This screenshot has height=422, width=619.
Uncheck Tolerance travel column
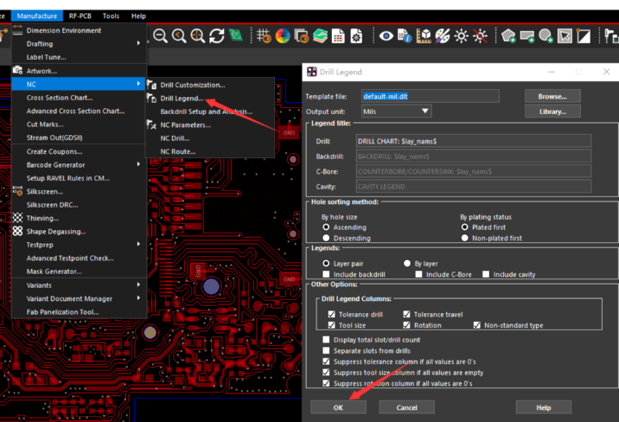406,314
